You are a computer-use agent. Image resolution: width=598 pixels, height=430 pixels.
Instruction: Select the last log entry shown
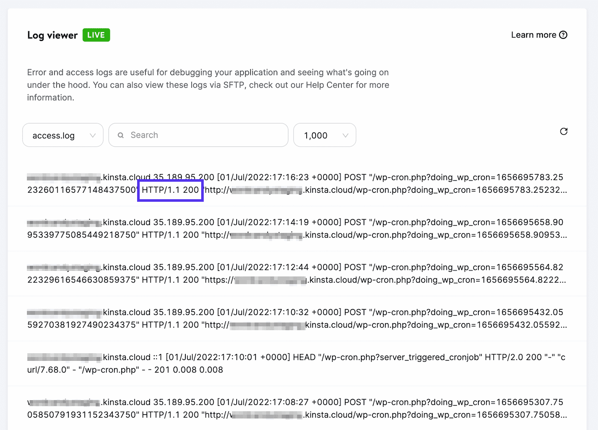[295, 408]
